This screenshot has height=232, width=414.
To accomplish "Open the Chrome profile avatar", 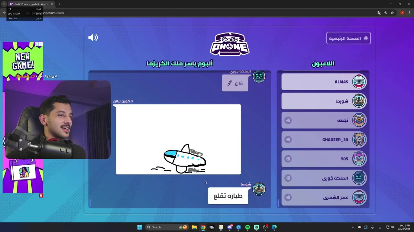I will tap(402, 13).
